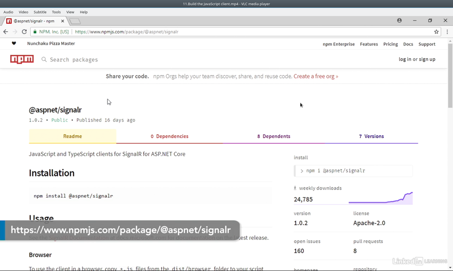Image resolution: width=453 pixels, height=271 pixels.
Task: Click the version 1.0.2 value in sidebar
Action: (301, 223)
